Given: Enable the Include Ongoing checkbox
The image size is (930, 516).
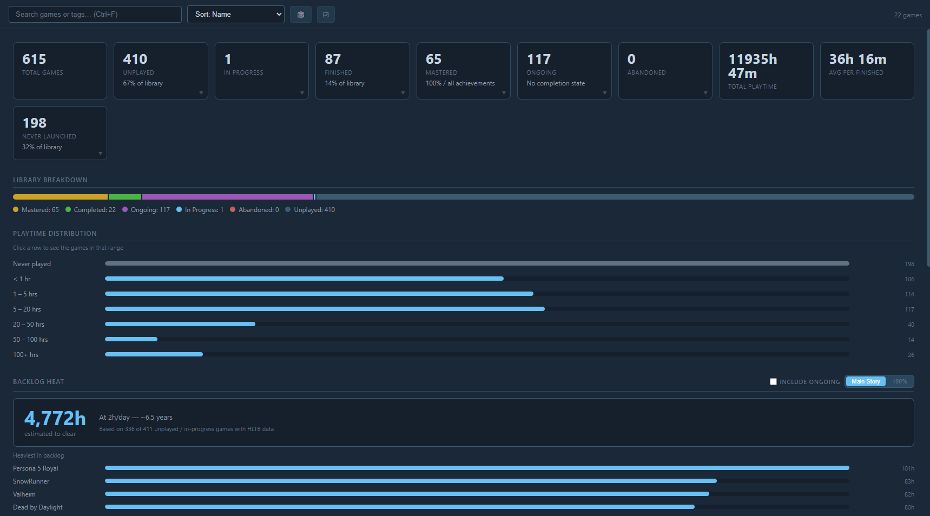Looking at the screenshot, I should pyautogui.click(x=773, y=382).
